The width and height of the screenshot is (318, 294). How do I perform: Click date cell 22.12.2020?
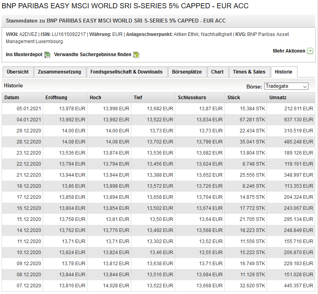click(29, 164)
